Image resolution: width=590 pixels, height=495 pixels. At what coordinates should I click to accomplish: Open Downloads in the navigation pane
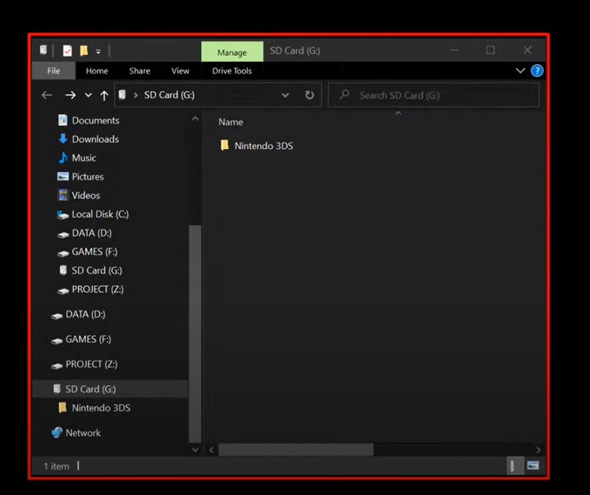[89, 139]
